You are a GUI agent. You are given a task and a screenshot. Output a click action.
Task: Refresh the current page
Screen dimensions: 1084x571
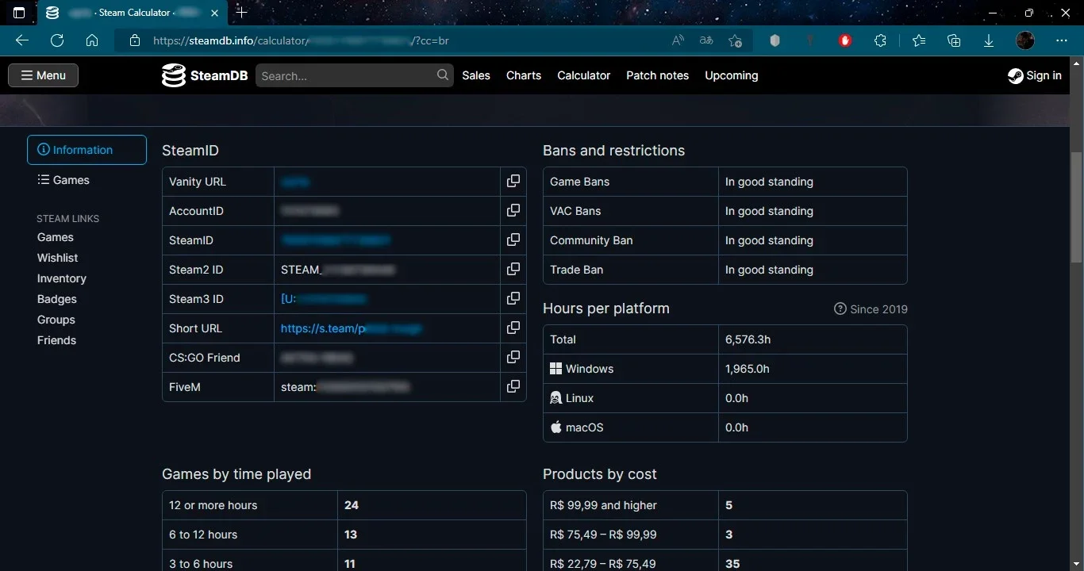(x=57, y=40)
